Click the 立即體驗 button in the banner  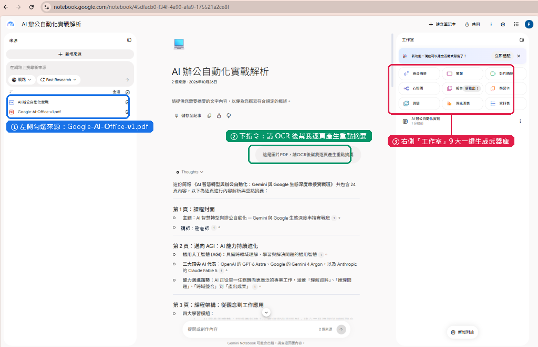click(502, 56)
